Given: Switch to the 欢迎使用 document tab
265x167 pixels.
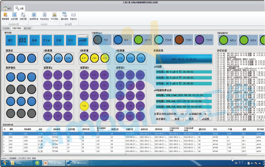Looking at the screenshot, I should (x=6, y=28).
